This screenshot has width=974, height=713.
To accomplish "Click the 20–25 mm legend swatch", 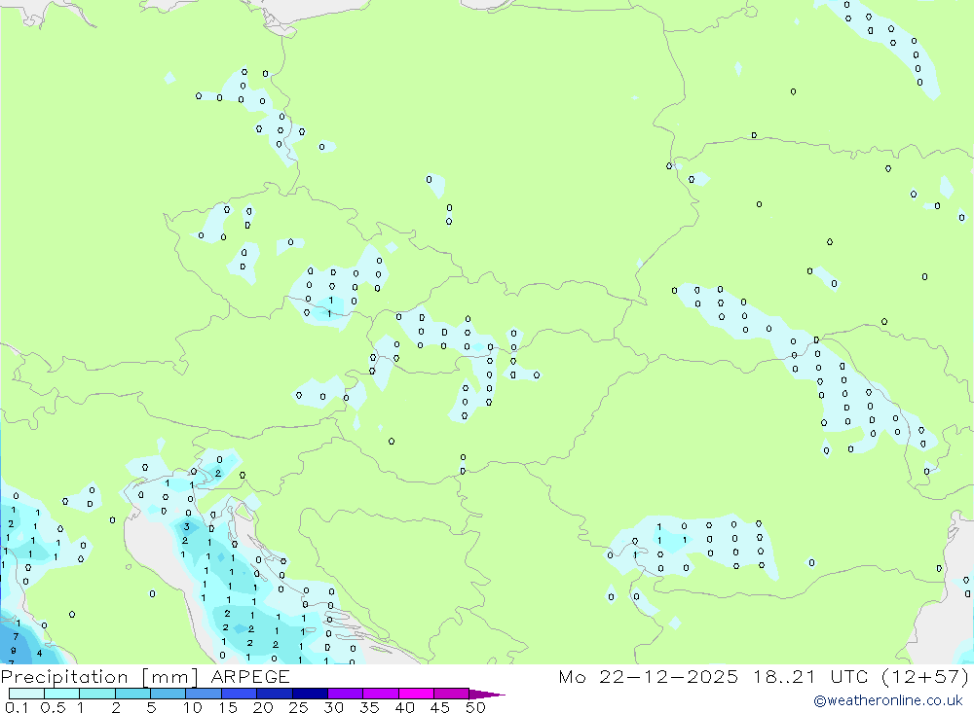I will pos(275,694).
